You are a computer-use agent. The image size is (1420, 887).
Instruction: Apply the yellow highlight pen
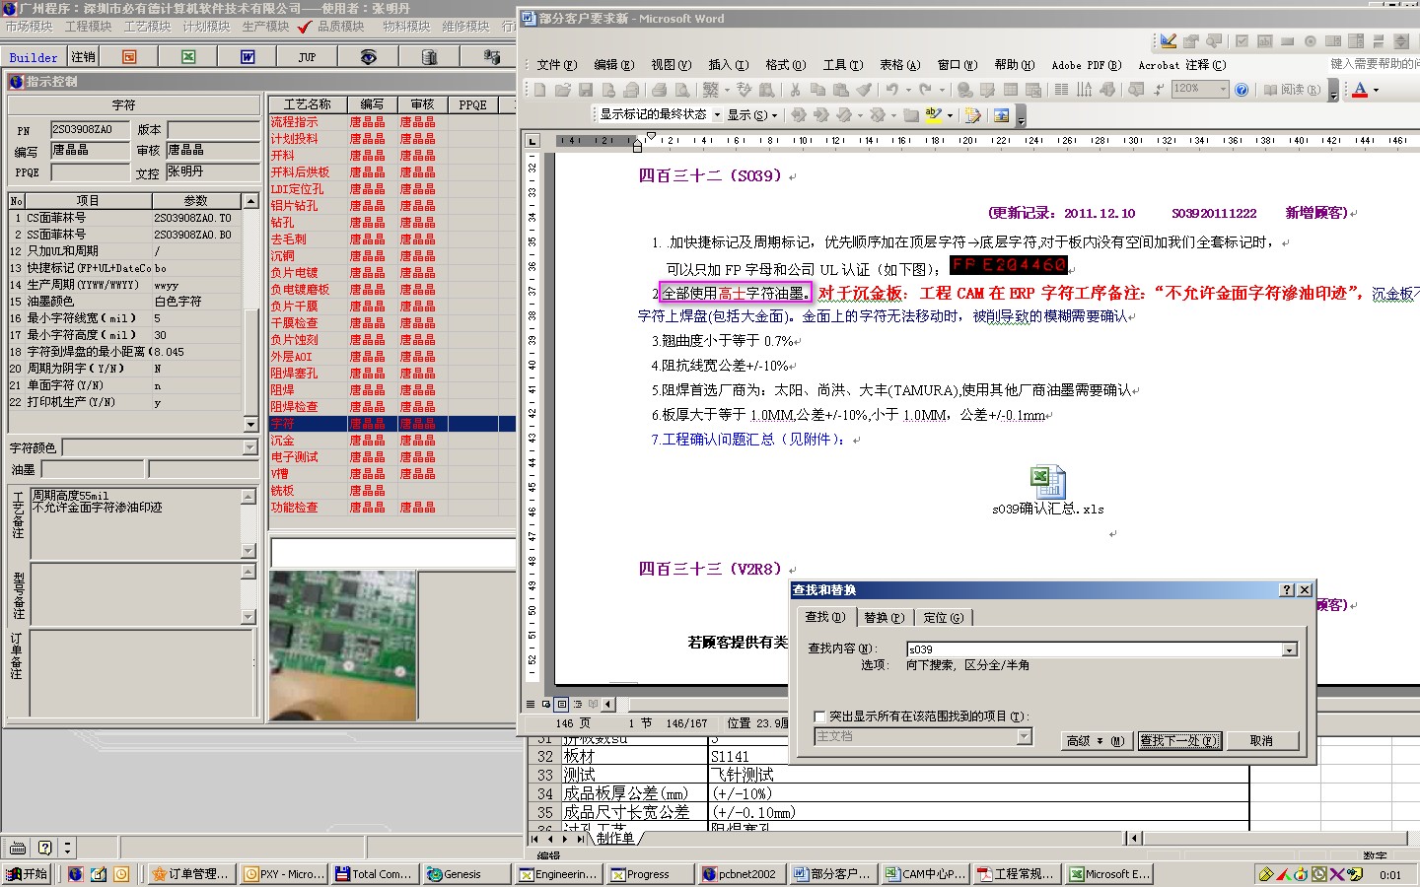coord(933,115)
